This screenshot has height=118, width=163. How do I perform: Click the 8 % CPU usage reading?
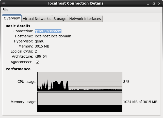coord(126,82)
